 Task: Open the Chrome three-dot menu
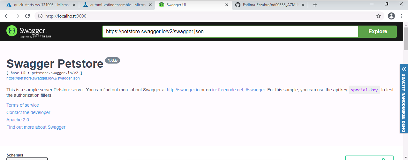click(x=401, y=16)
